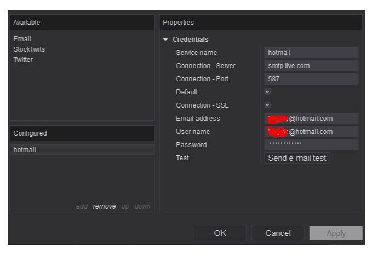Screen dimensions: 378x258
Task: Click the Credentials heading text
Action: (x=191, y=40)
